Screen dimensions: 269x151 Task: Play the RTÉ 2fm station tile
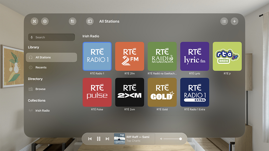[129, 56]
